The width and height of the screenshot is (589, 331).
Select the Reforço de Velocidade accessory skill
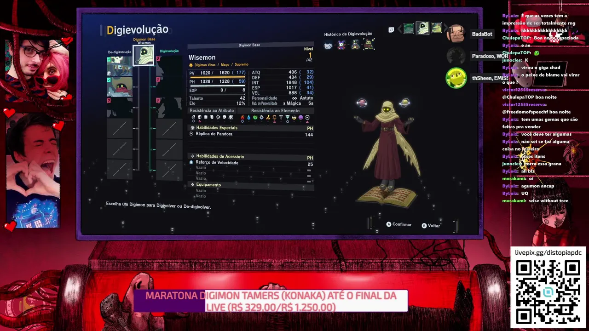[x=251, y=163]
